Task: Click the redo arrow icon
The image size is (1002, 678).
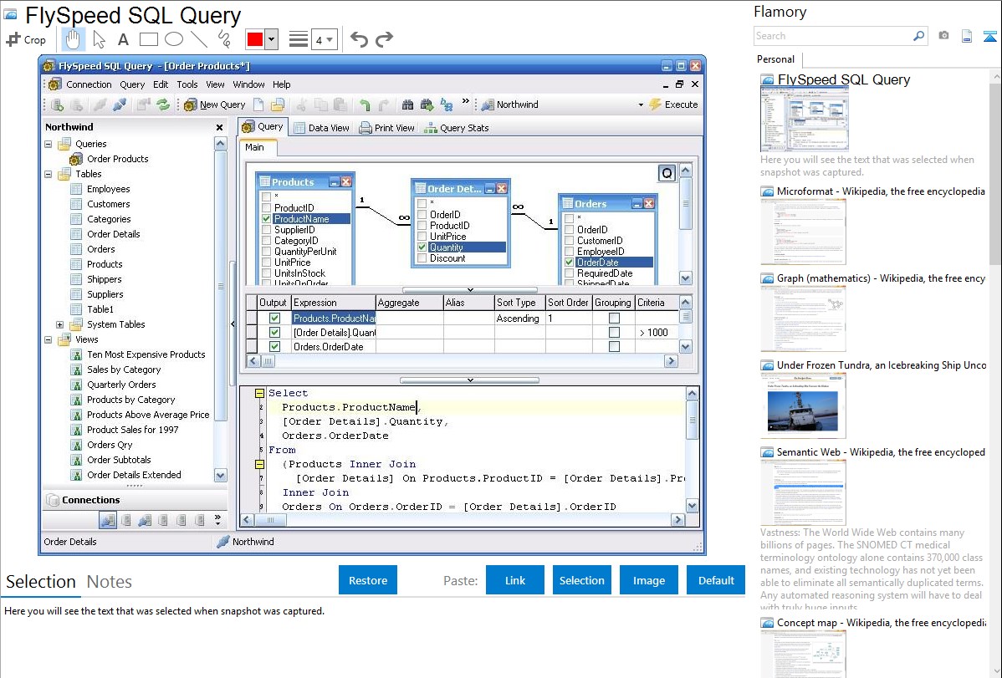Action: pyautogui.click(x=384, y=39)
